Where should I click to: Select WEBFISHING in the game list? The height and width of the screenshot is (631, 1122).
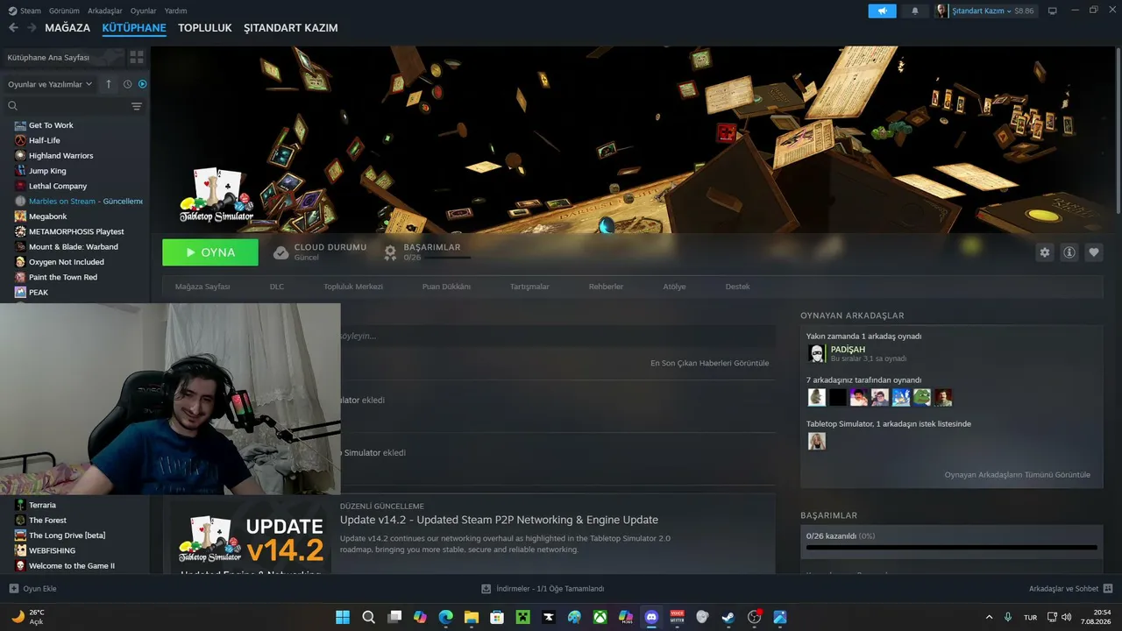coord(52,550)
